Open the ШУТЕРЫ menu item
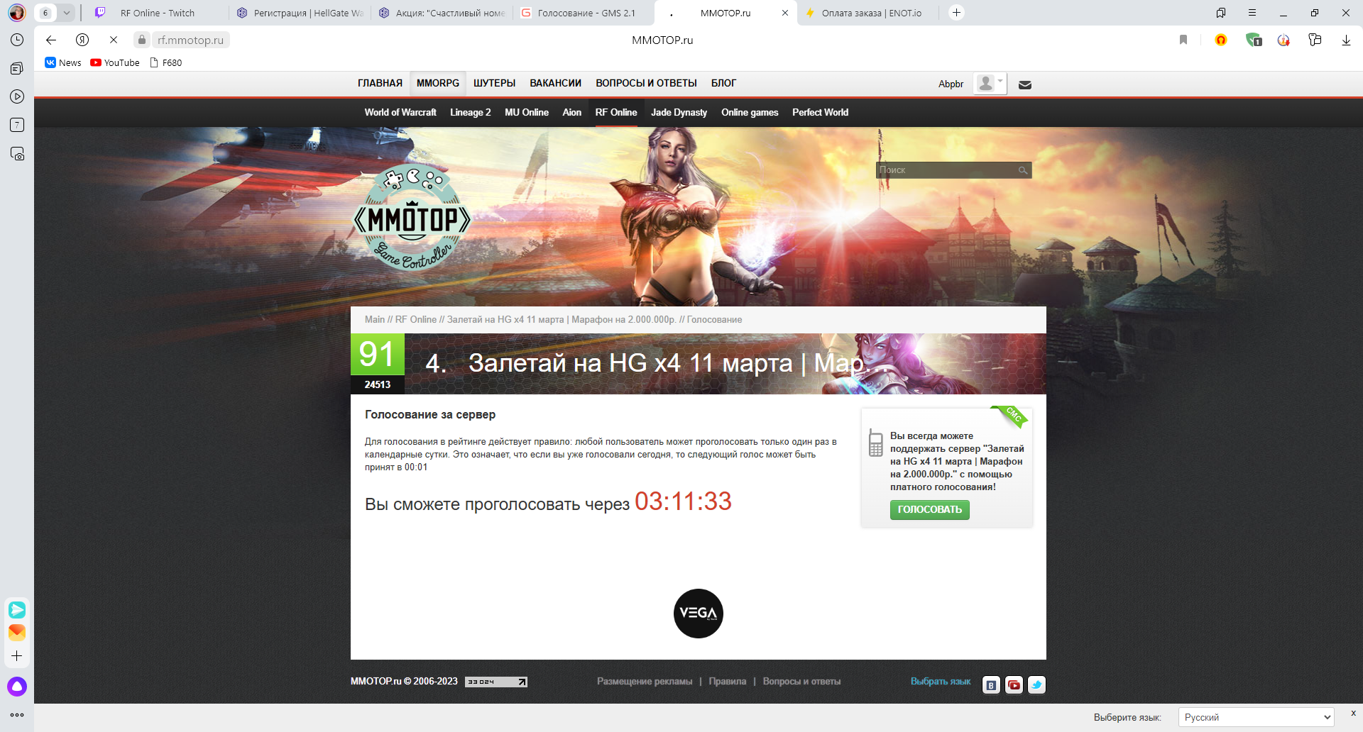 click(x=495, y=84)
